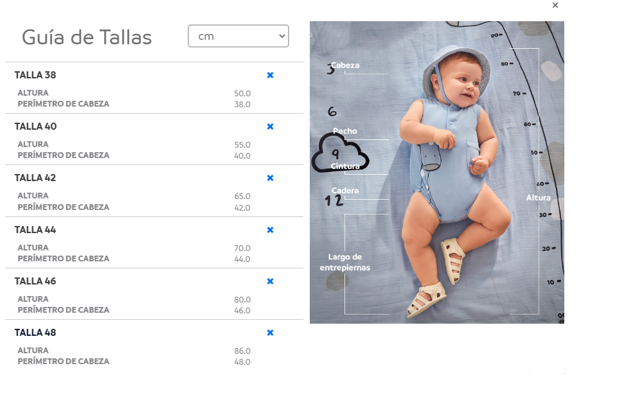Click the Cintura label on the photo
Viewport: 626px width, 402px height.
pos(345,166)
